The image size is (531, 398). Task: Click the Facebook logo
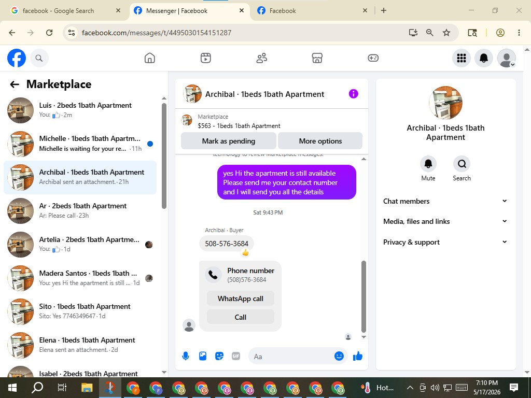tap(17, 58)
